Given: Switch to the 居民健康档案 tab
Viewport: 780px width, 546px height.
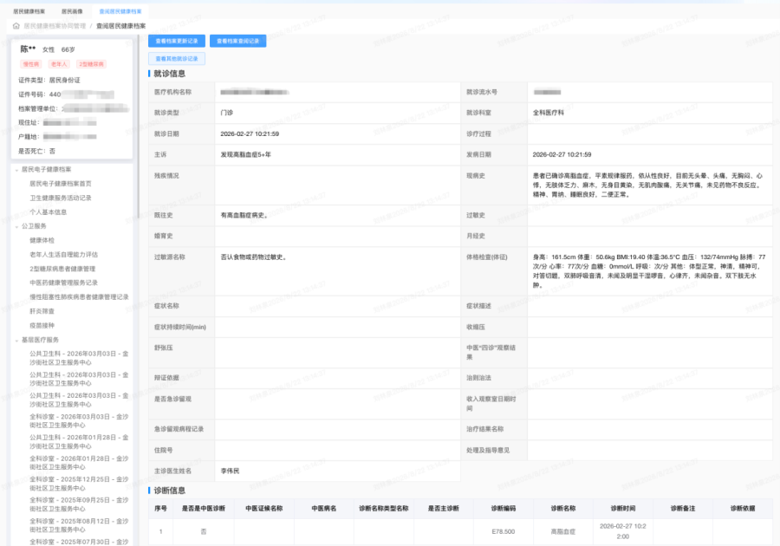Looking at the screenshot, I should [x=29, y=11].
